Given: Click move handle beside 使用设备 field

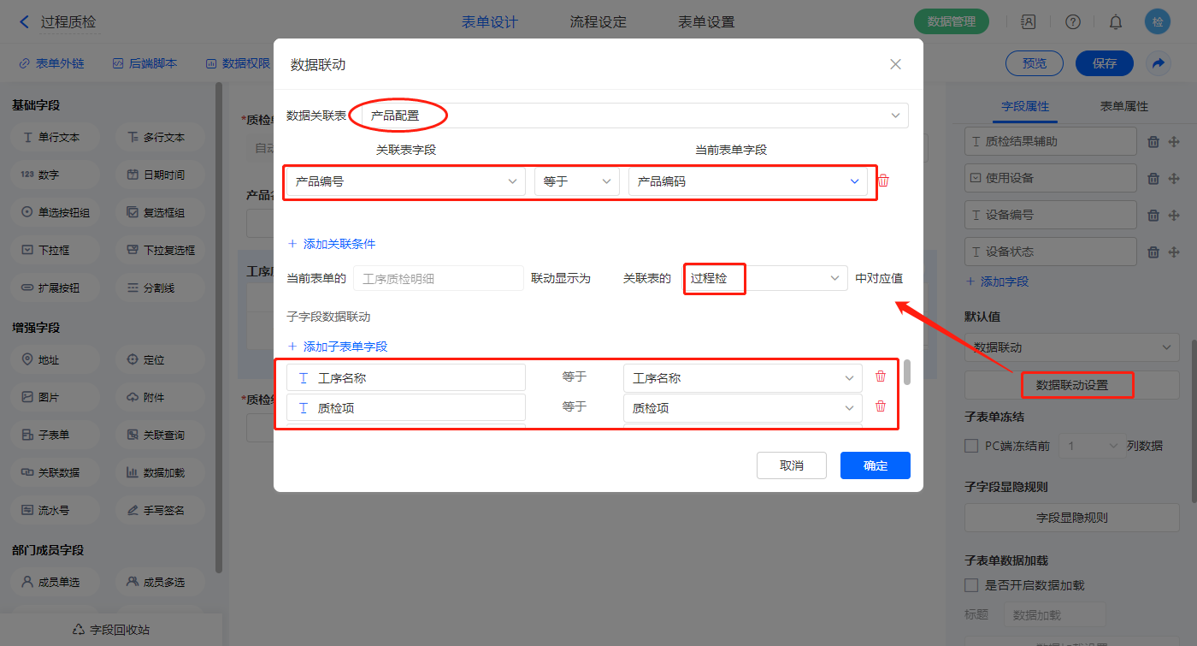Looking at the screenshot, I should (x=1174, y=178).
